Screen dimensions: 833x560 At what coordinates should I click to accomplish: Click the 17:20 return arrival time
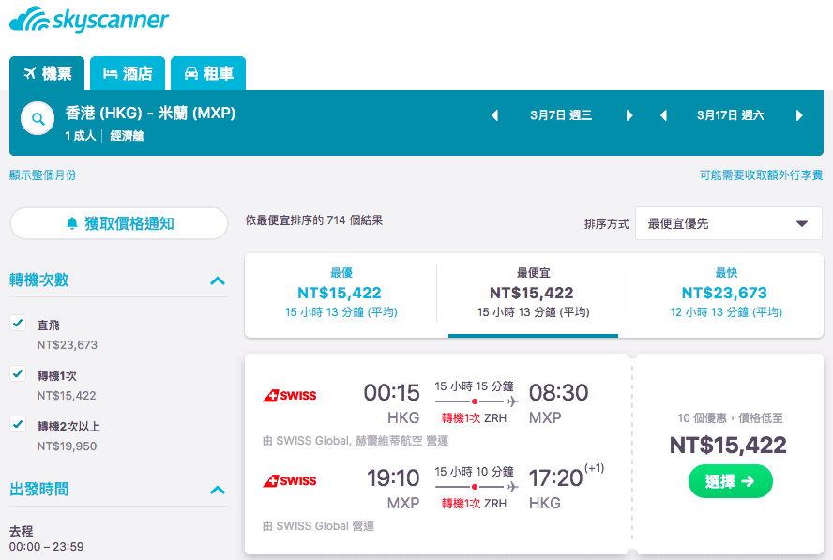[x=555, y=478]
